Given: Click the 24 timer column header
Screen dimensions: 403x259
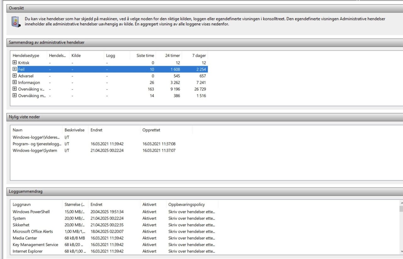Looking at the screenshot, I should pos(172,56).
